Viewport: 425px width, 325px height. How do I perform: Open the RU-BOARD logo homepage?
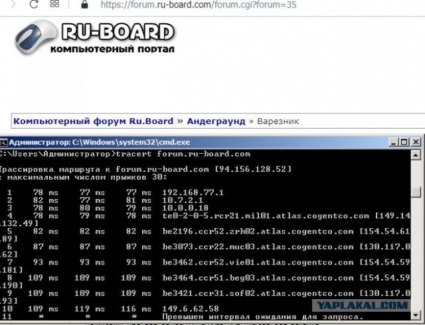point(118,32)
